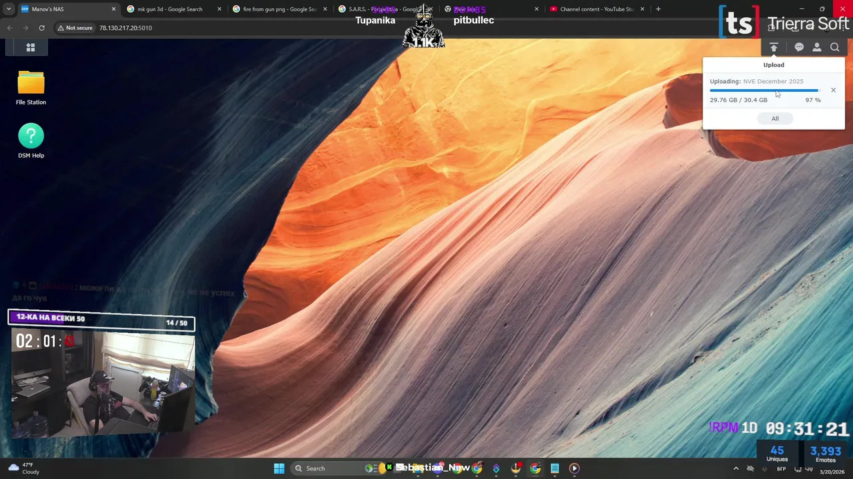Open the blue notepad taskbar icon
This screenshot has width=853, height=479.
(x=554, y=468)
